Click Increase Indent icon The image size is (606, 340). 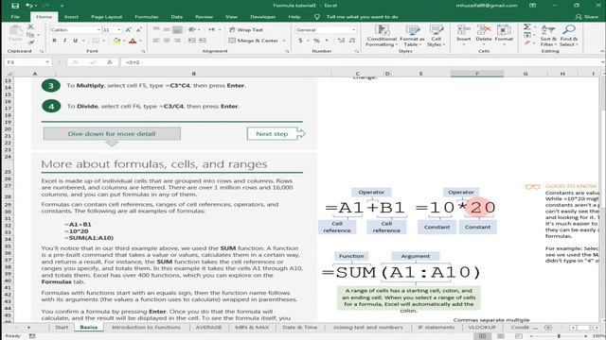(x=203, y=41)
